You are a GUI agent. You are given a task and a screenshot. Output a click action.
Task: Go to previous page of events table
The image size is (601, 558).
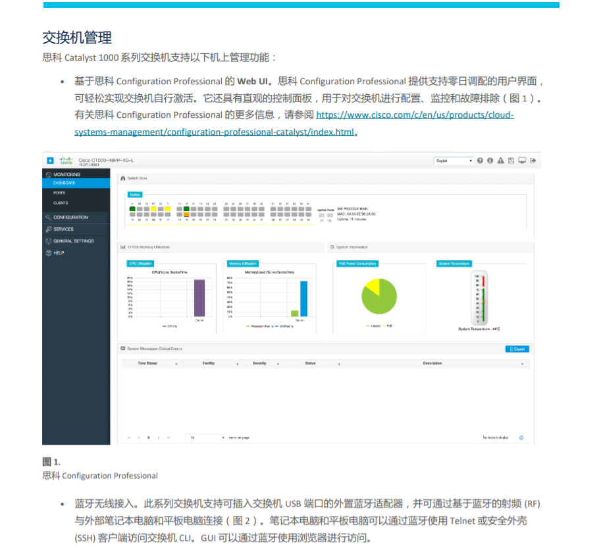(x=139, y=437)
